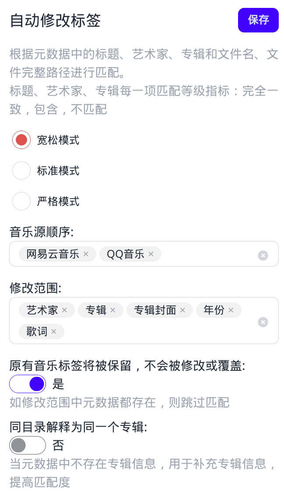
Task: Clear all modification scope tags
Action: click(x=263, y=322)
